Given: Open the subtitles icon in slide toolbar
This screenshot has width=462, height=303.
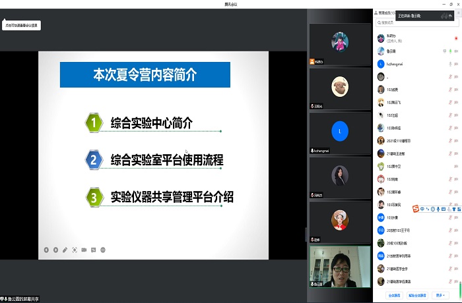Looking at the screenshot, I should 93,250.
